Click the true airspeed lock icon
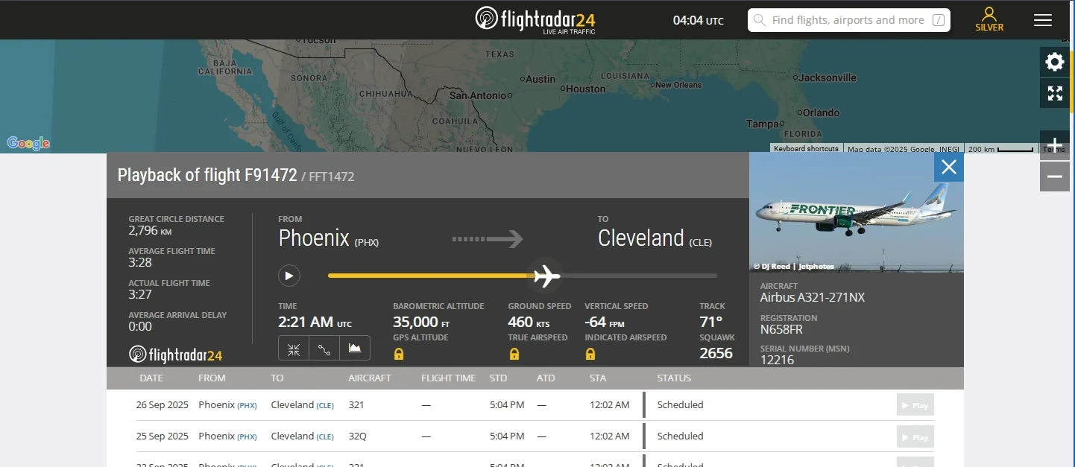This screenshot has width=1075, height=467. pyautogui.click(x=514, y=354)
